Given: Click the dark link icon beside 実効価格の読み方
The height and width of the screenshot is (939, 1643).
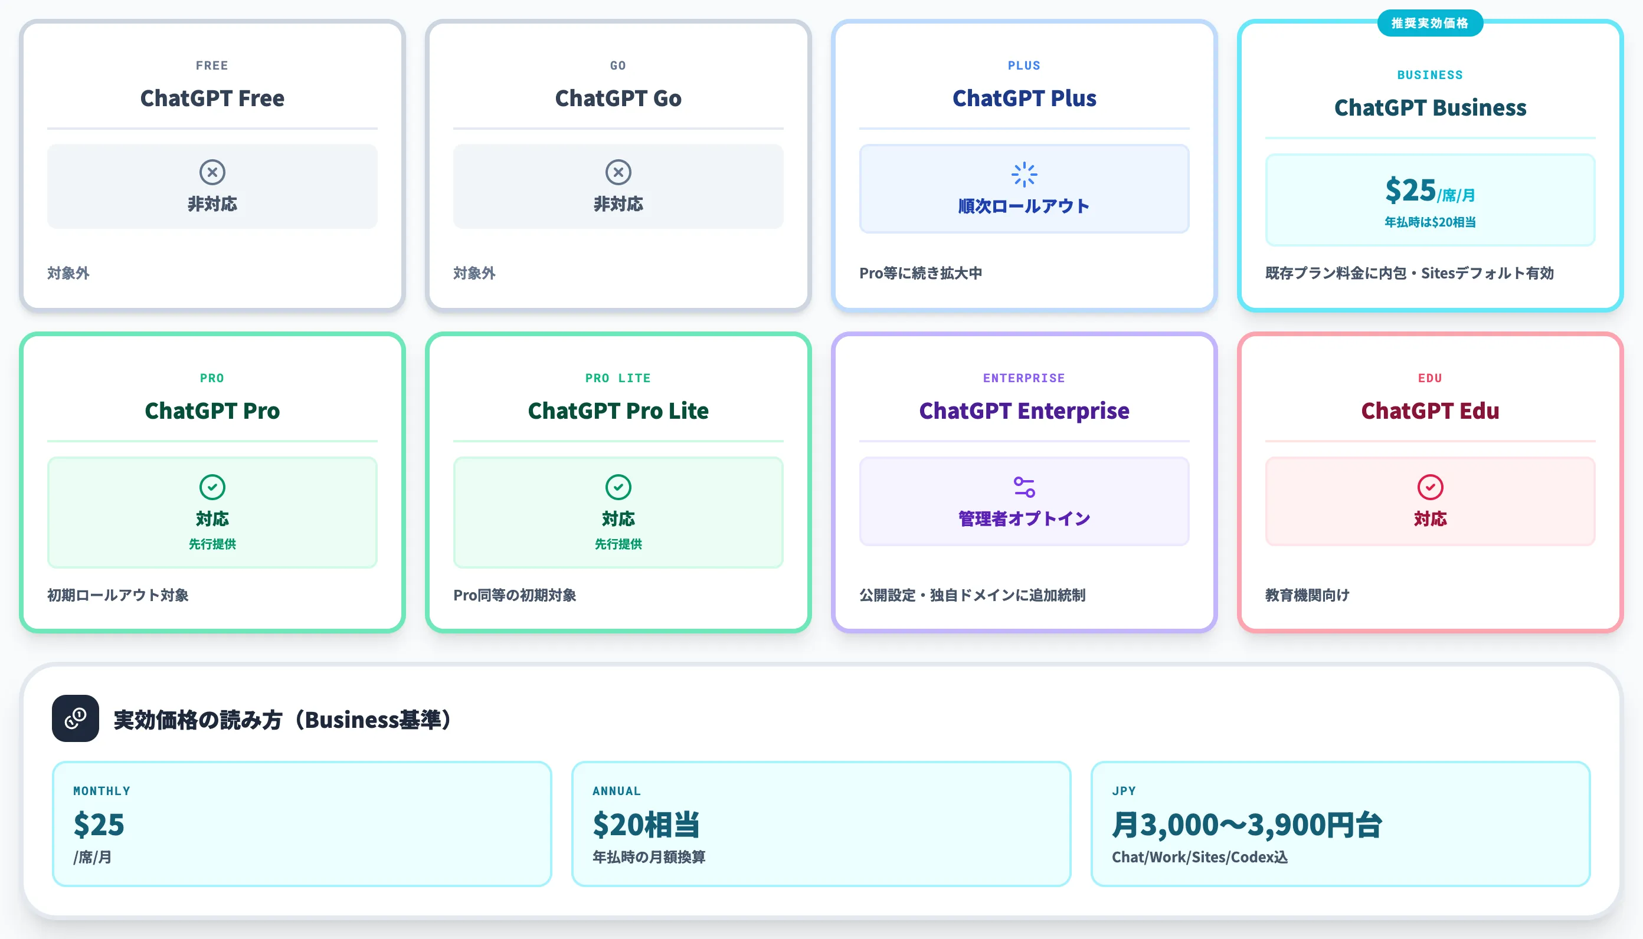Looking at the screenshot, I should coord(76,718).
